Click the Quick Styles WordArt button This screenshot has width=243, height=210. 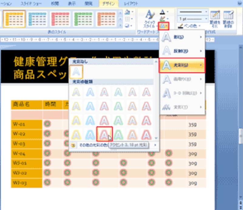click(x=149, y=19)
